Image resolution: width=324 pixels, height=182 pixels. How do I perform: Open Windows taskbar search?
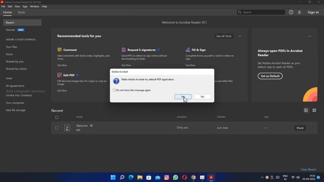(x=122, y=177)
